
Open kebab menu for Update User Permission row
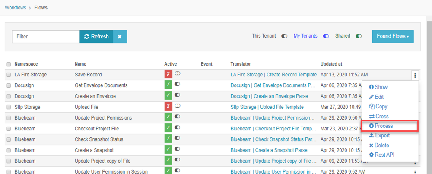tap(415, 172)
